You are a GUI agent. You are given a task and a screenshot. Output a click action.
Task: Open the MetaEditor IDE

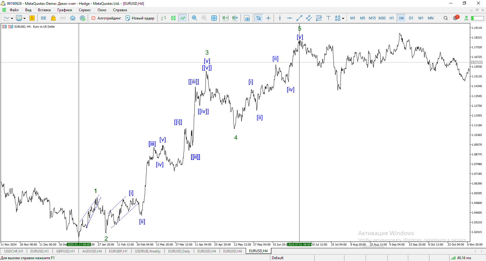(43, 18)
